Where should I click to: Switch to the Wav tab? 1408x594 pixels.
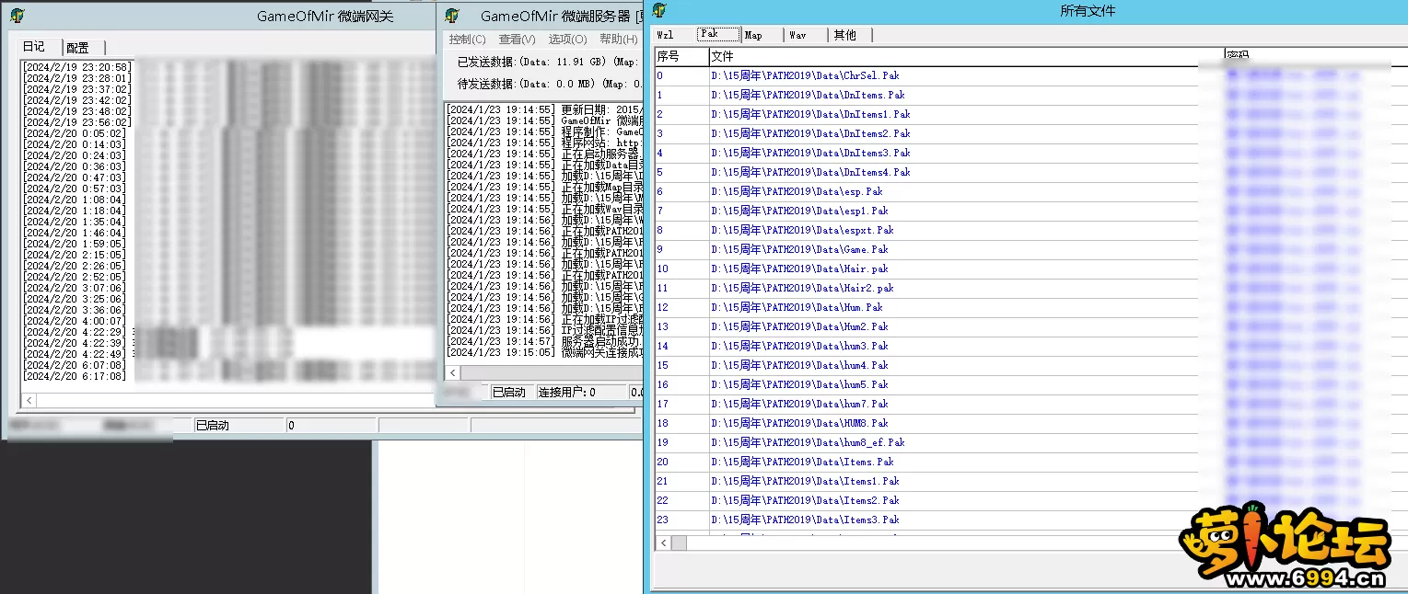click(x=797, y=35)
